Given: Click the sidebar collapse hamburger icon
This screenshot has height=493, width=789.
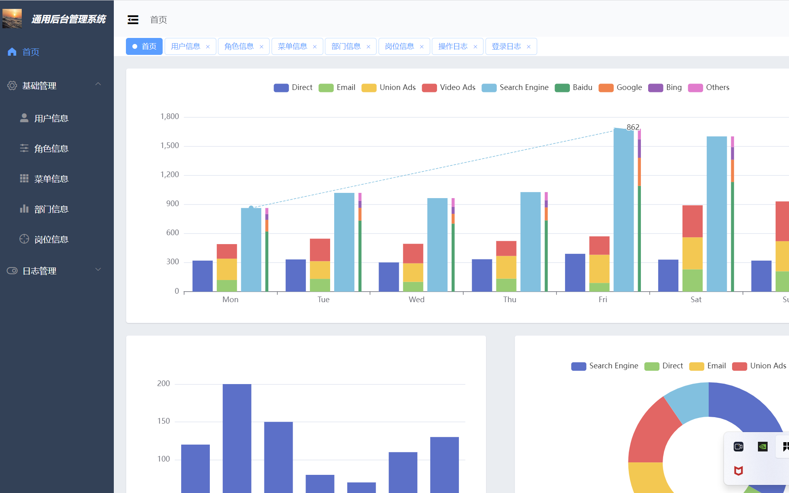Looking at the screenshot, I should 133,20.
